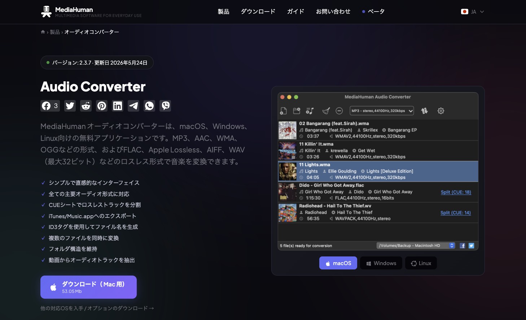Click the Dido album art thumbnail
Image resolution: width=526 pixels, height=320 pixels.
click(288, 192)
